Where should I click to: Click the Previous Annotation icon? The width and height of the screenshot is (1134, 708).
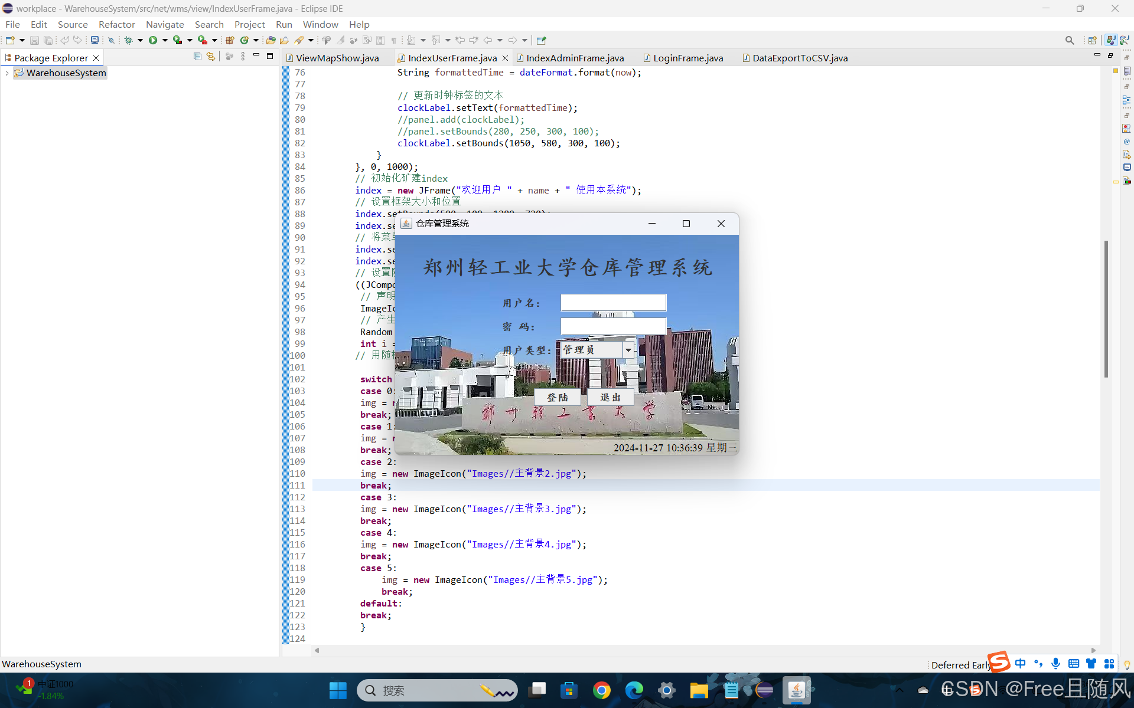tap(436, 40)
